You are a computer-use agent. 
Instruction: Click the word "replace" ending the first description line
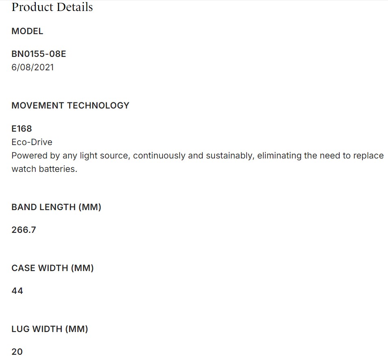click(x=367, y=156)
